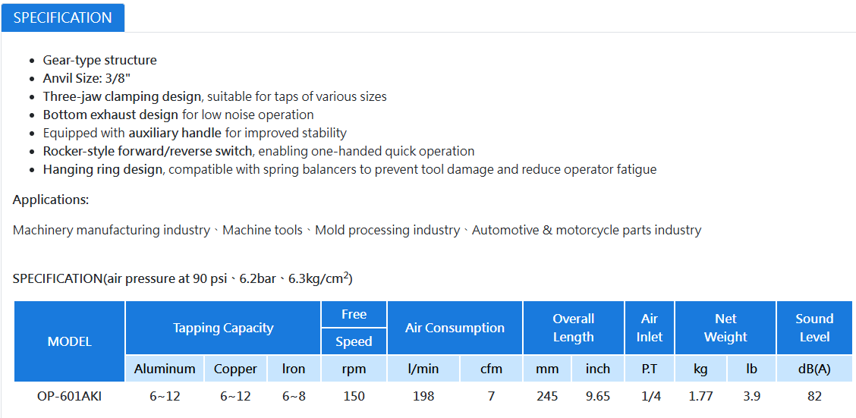The image size is (856, 418).
Task: Select the Sound Level header
Action: point(814,328)
